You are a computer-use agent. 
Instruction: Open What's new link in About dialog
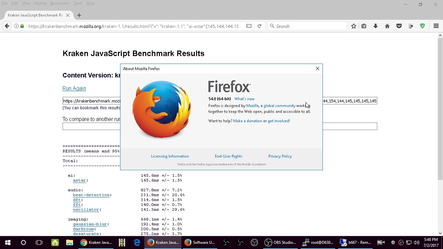(x=244, y=99)
